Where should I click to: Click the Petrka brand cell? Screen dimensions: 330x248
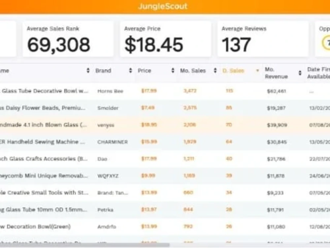point(105,210)
